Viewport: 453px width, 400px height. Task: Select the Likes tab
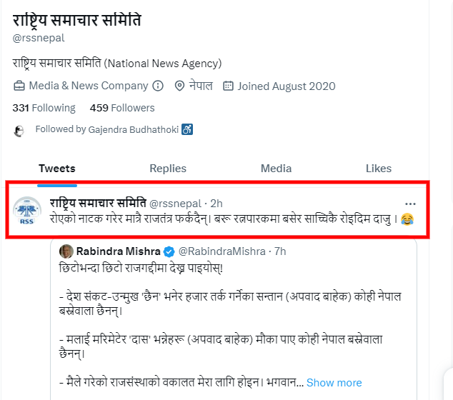point(379,169)
